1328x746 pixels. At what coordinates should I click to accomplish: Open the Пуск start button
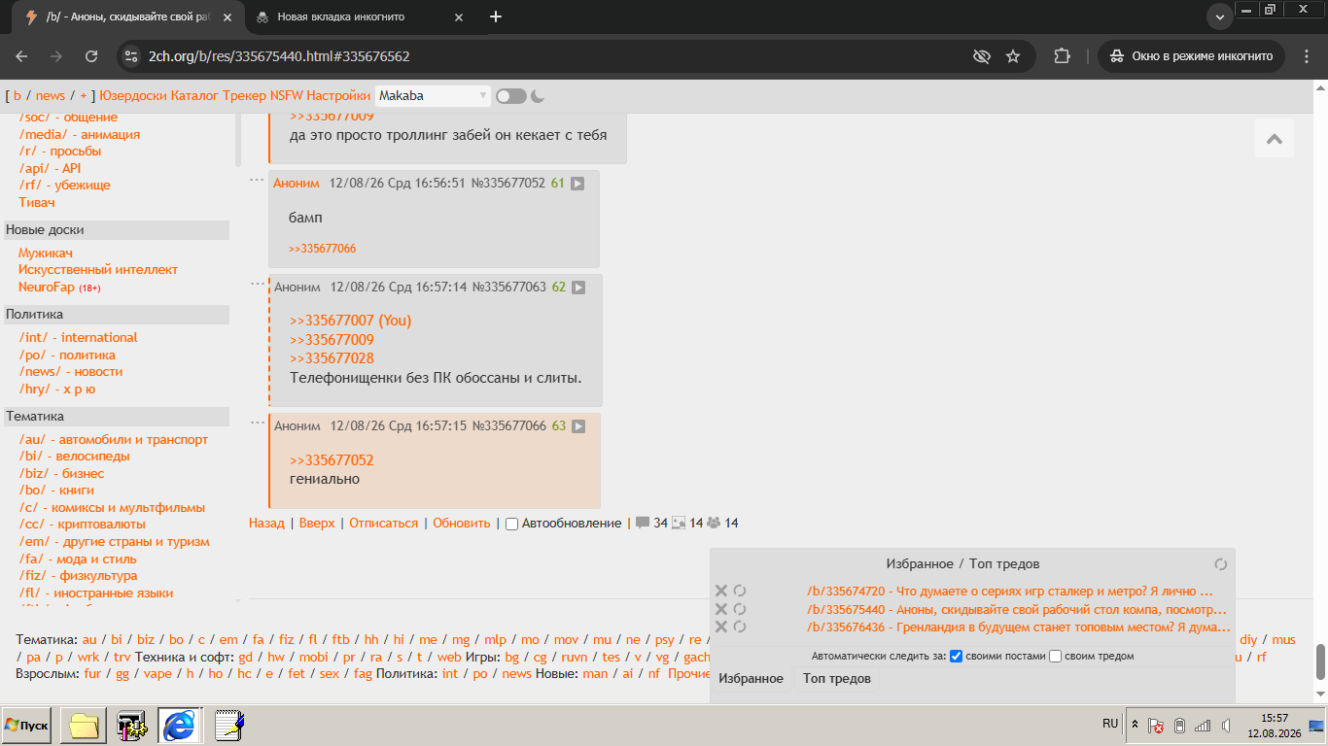pyautogui.click(x=26, y=726)
